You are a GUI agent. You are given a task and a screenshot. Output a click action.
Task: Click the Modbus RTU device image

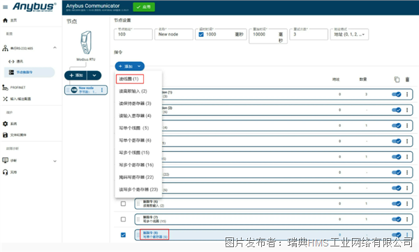click(86, 42)
